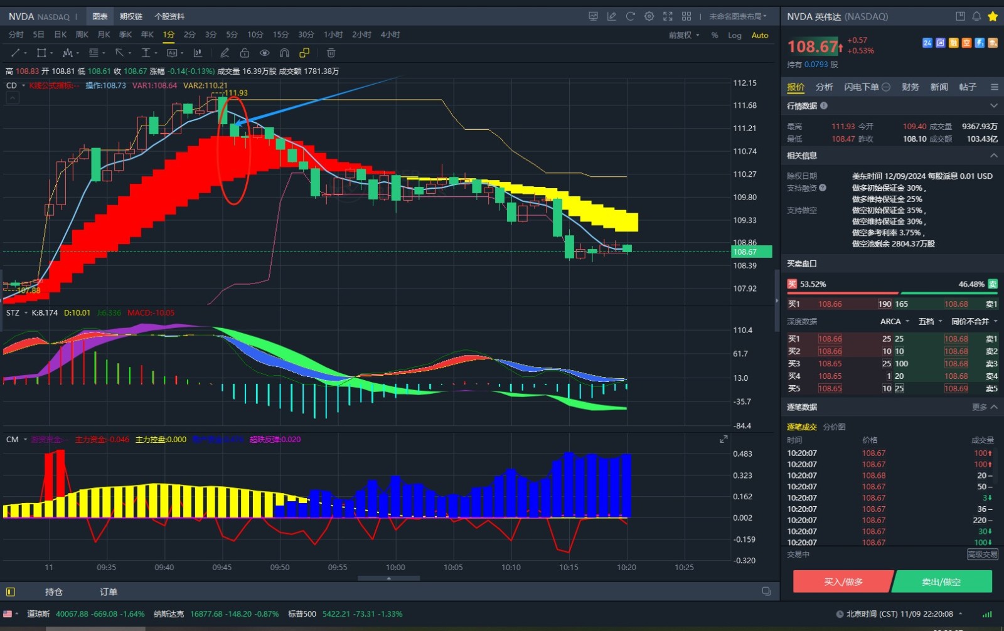The image size is (1004, 631).
Task: Open the 前复权 adjustment dropdown
Action: coord(684,35)
